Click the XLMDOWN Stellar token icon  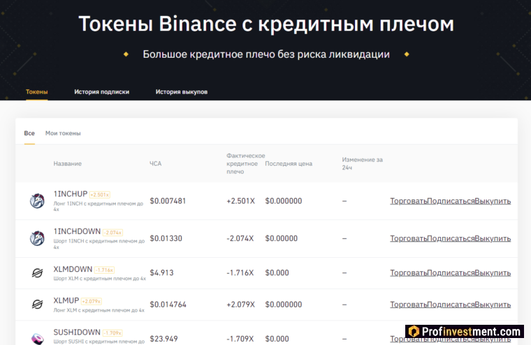tap(37, 273)
